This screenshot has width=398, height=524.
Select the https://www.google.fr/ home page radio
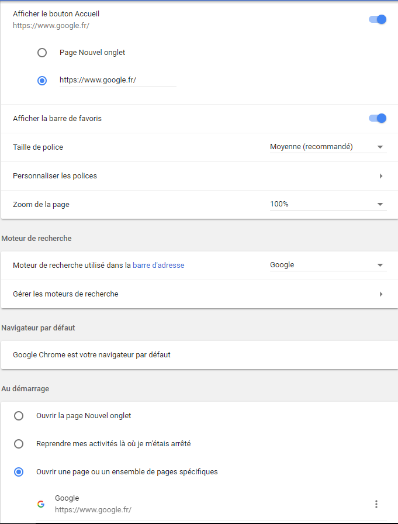pos(42,81)
